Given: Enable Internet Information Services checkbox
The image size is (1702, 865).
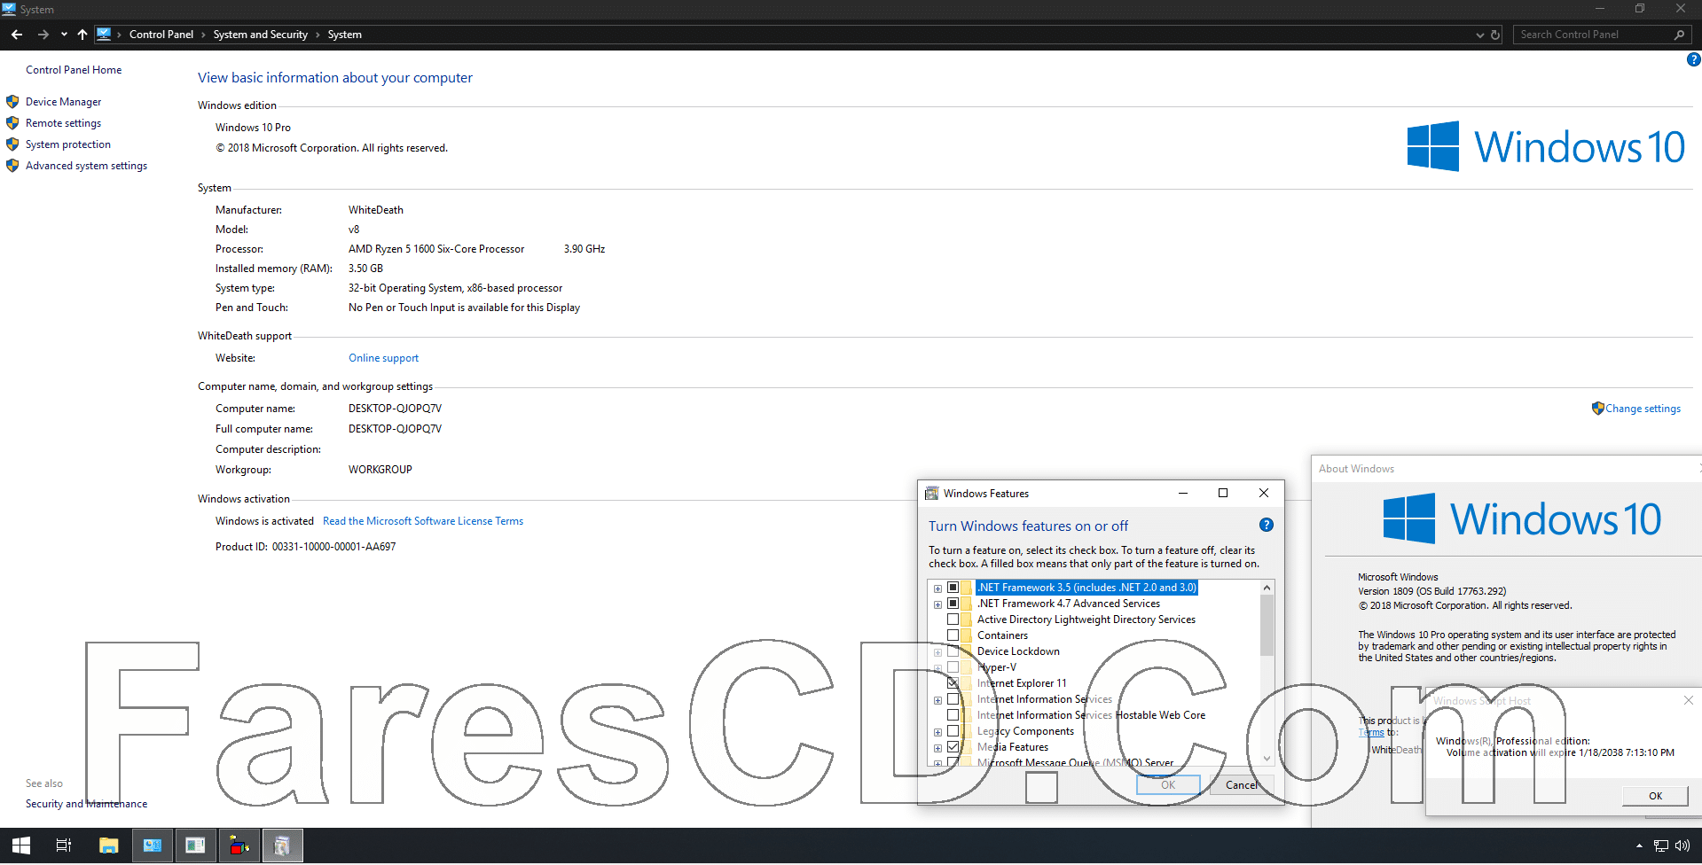Looking at the screenshot, I should click(953, 699).
